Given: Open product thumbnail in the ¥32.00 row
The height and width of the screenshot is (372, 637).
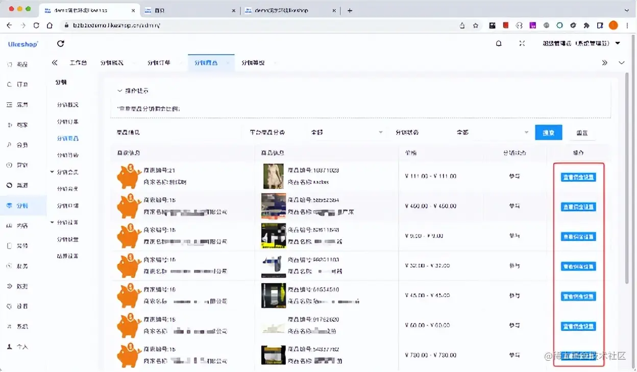Looking at the screenshot, I should (274, 266).
